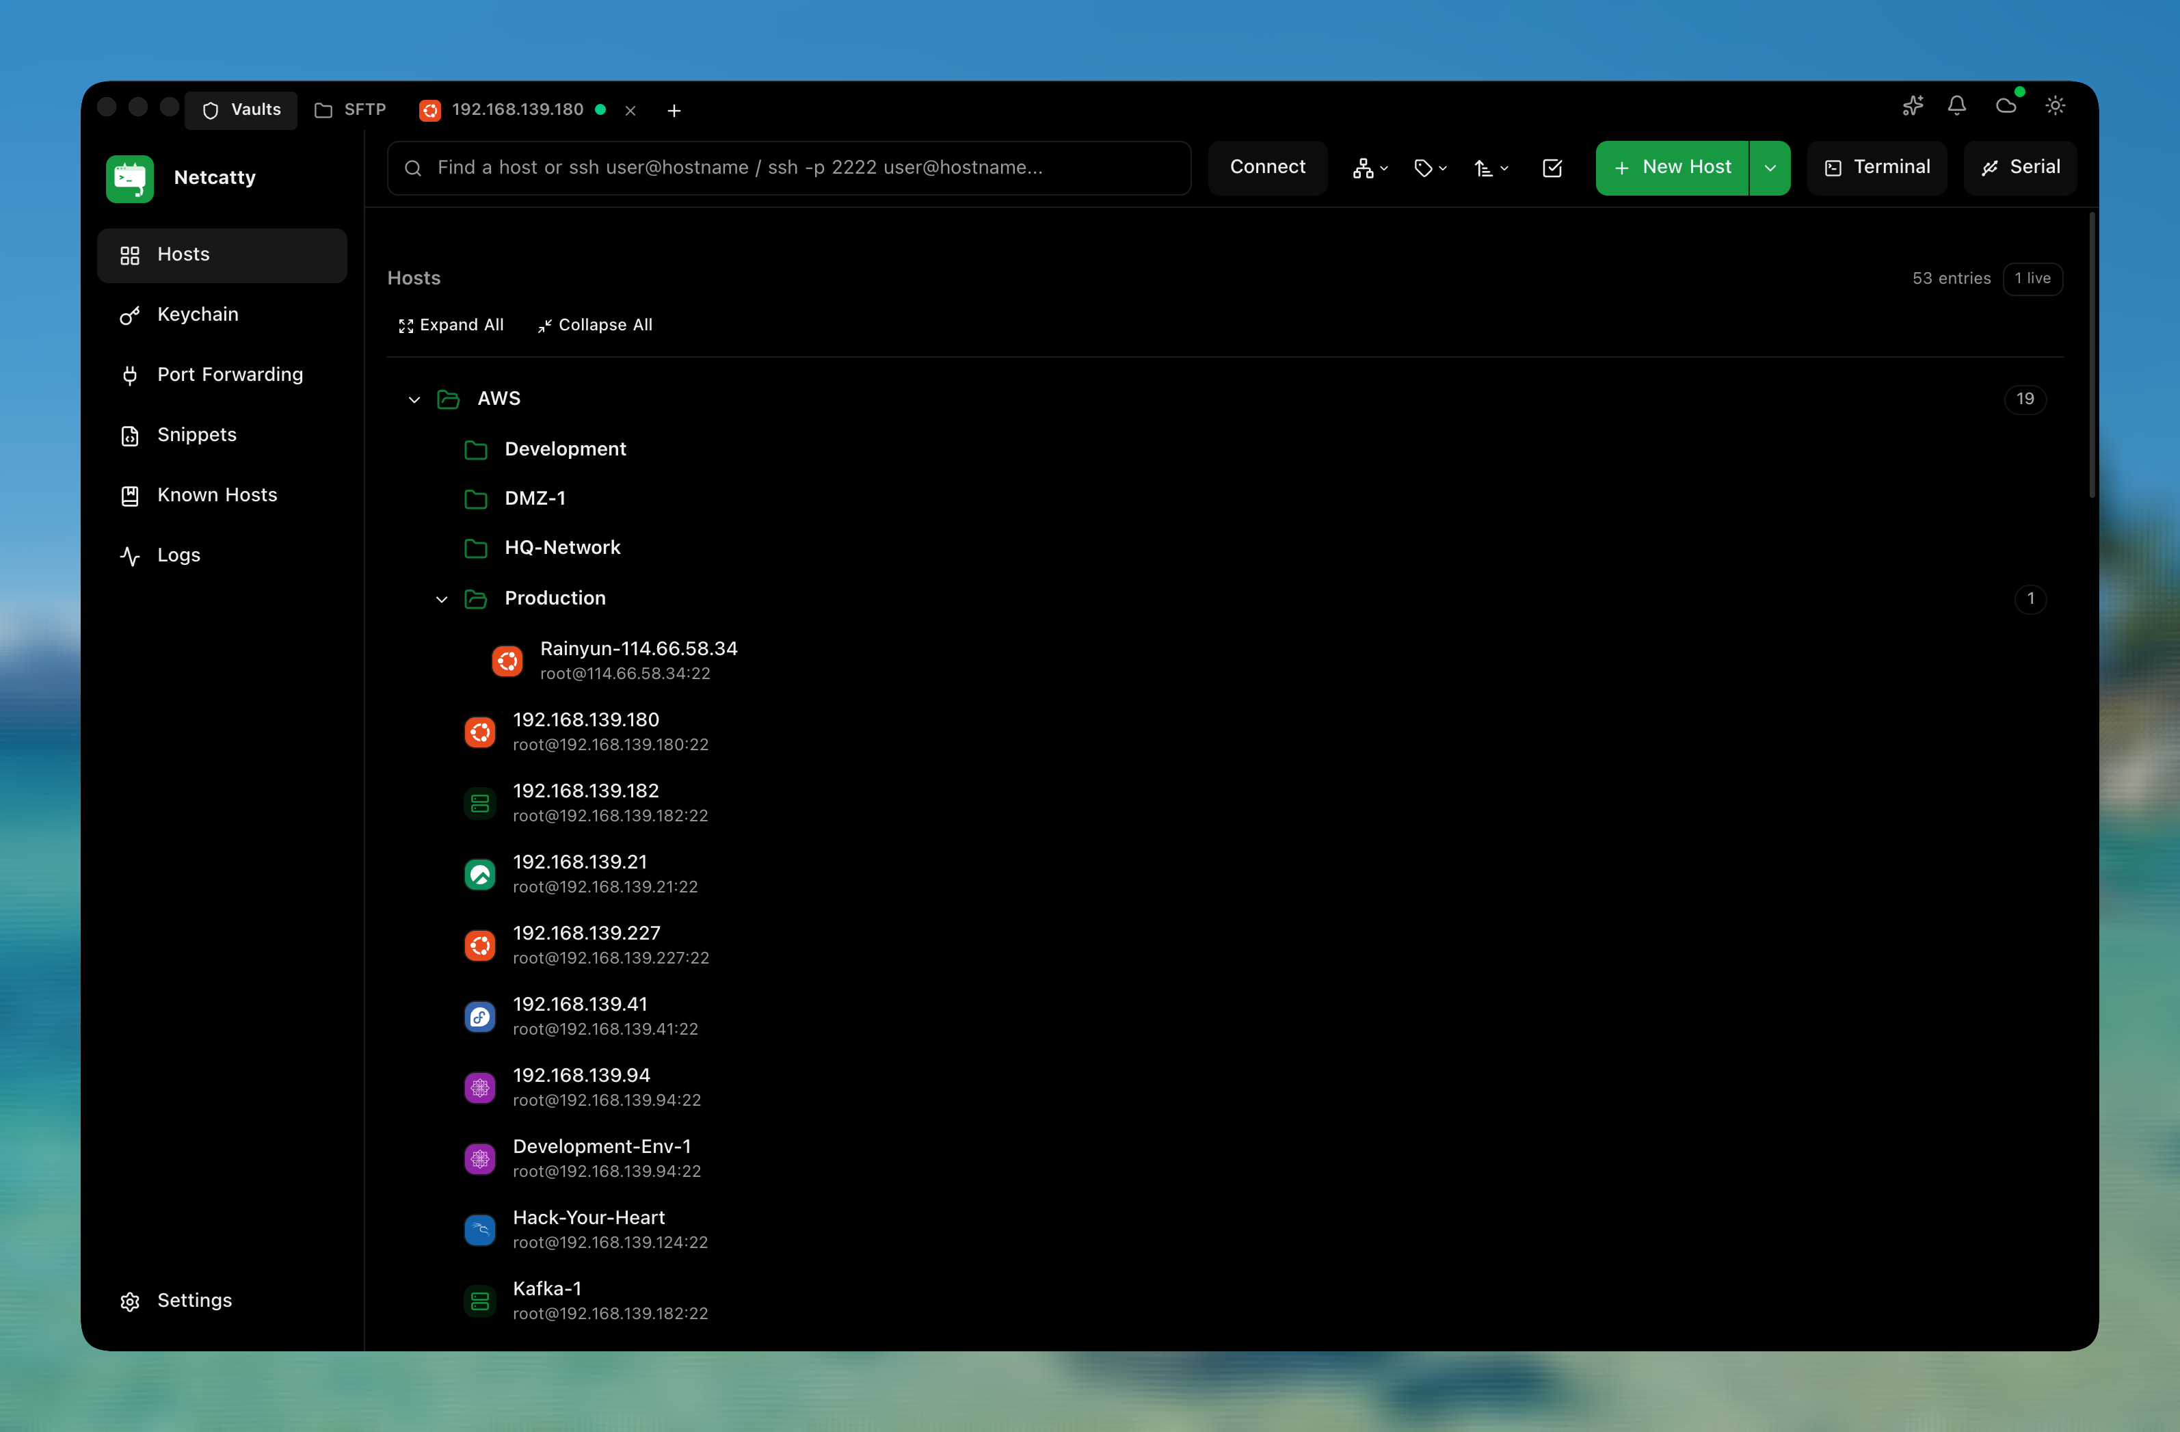Click the Development-Env-1 purple icon

click(480, 1159)
